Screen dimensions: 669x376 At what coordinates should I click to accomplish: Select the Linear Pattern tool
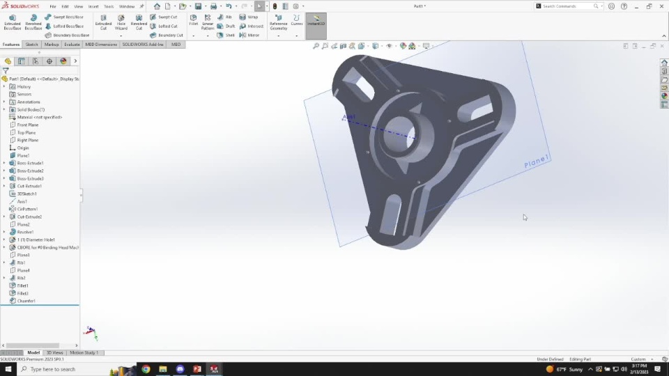(x=208, y=22)
